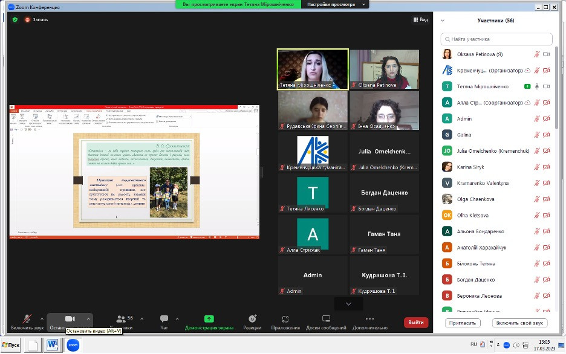Click the green encryption shield icon
The image size is (566, 354).
pos(15,19)
